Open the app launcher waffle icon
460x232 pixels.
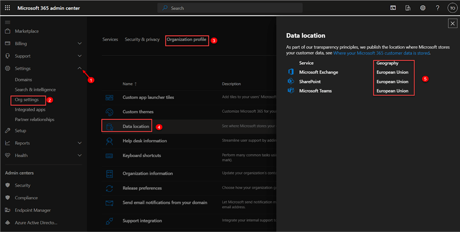[7, 8]
